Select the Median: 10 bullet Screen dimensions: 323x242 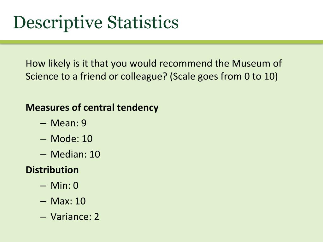coord(75,154)
